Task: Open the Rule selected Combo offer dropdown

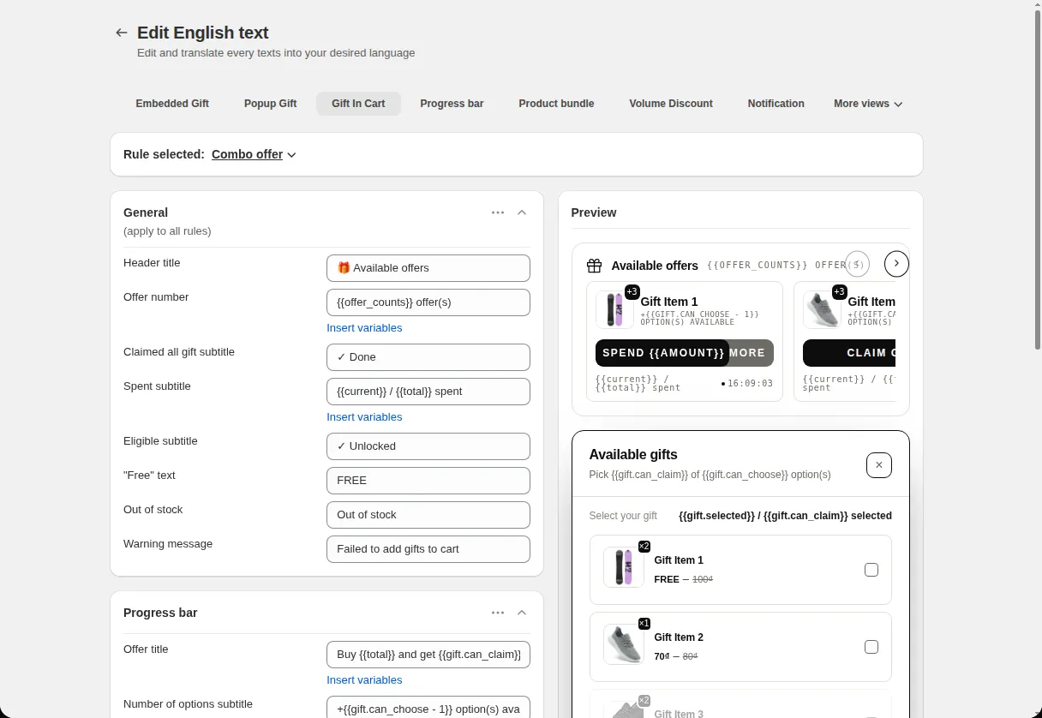Action: click(x=255, y=154)
